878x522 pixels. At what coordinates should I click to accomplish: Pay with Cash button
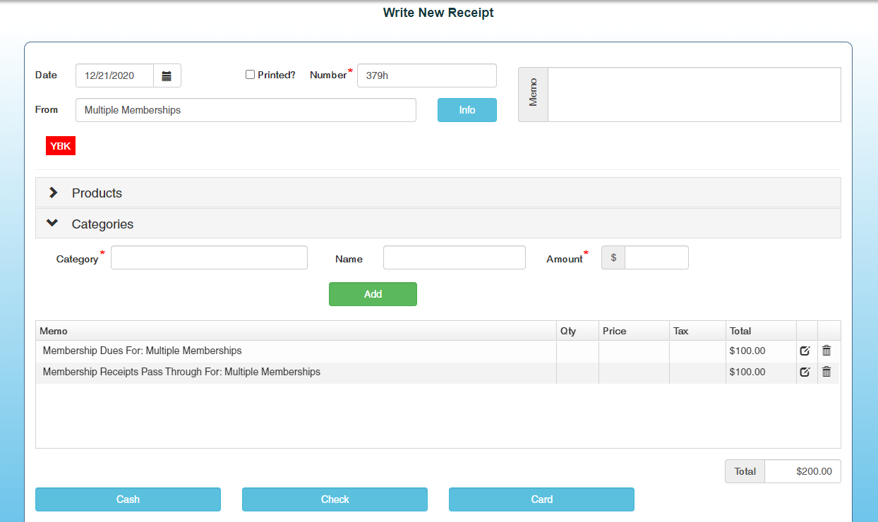point(128,499)
